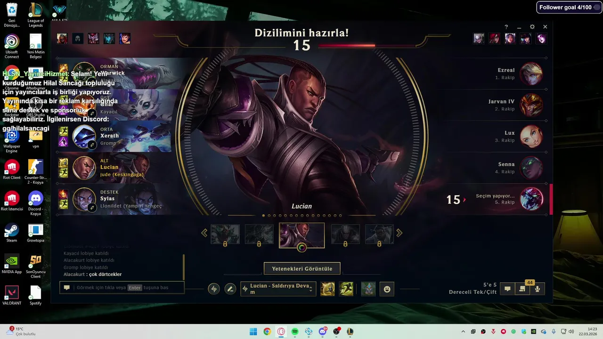
Task: Click the Follower goal 4/100 overlay
Action: coord(569,8)
